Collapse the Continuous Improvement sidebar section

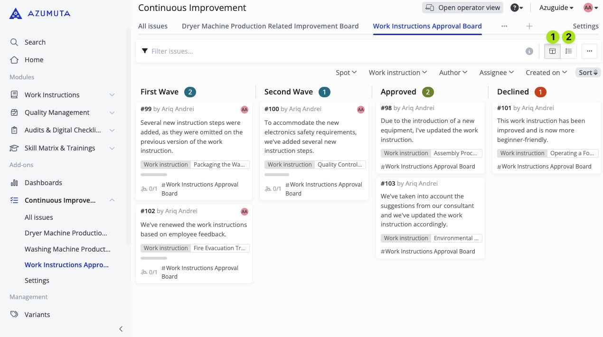[112, 200]
